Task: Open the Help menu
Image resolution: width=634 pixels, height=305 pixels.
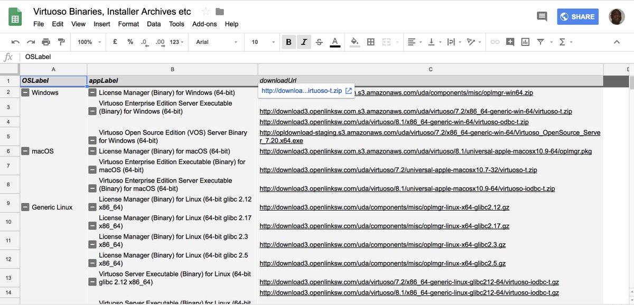Action: (231, 24)
